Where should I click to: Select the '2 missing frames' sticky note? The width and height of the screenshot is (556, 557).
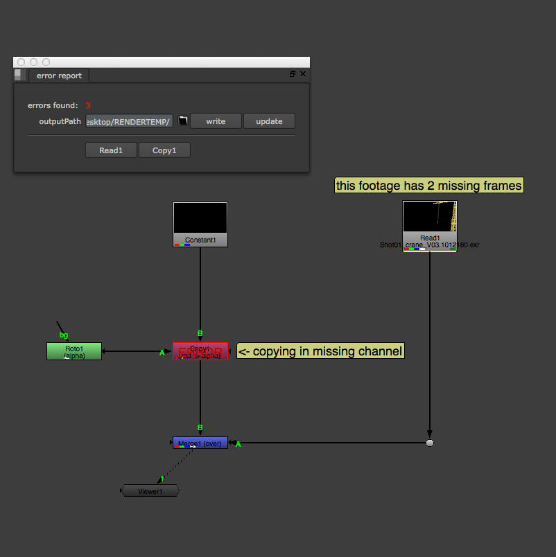tap(428, 186)
